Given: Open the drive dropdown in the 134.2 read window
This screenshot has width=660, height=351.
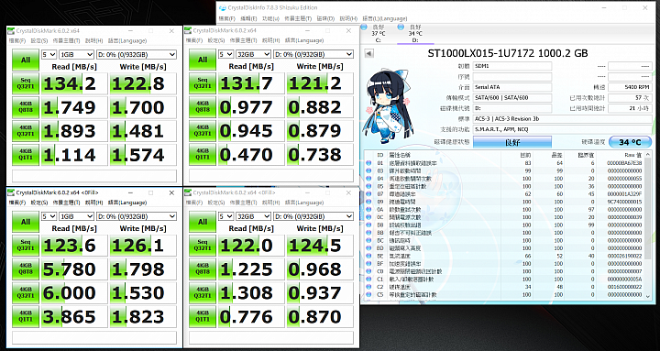Looking at the screenshot, I should [x=137, y=54].
